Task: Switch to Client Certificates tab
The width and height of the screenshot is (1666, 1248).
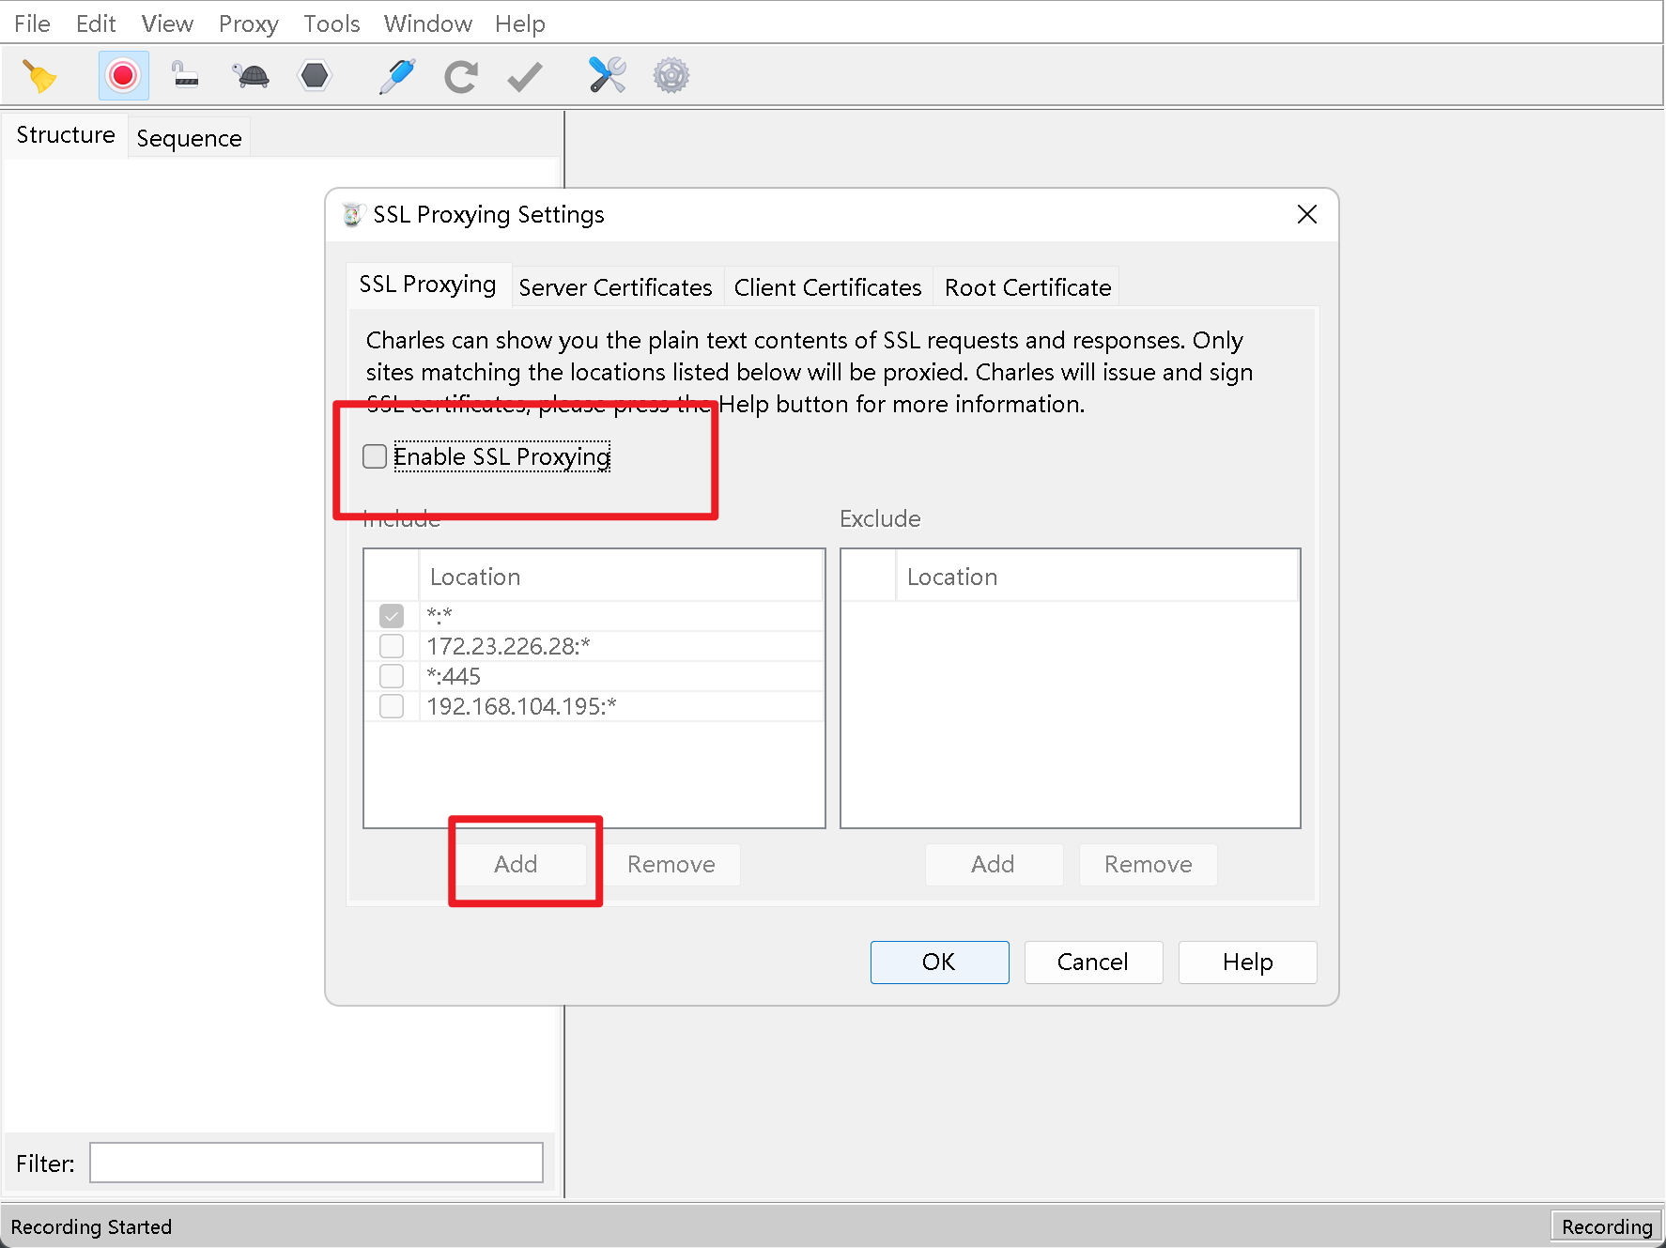Action: (827, 287)
